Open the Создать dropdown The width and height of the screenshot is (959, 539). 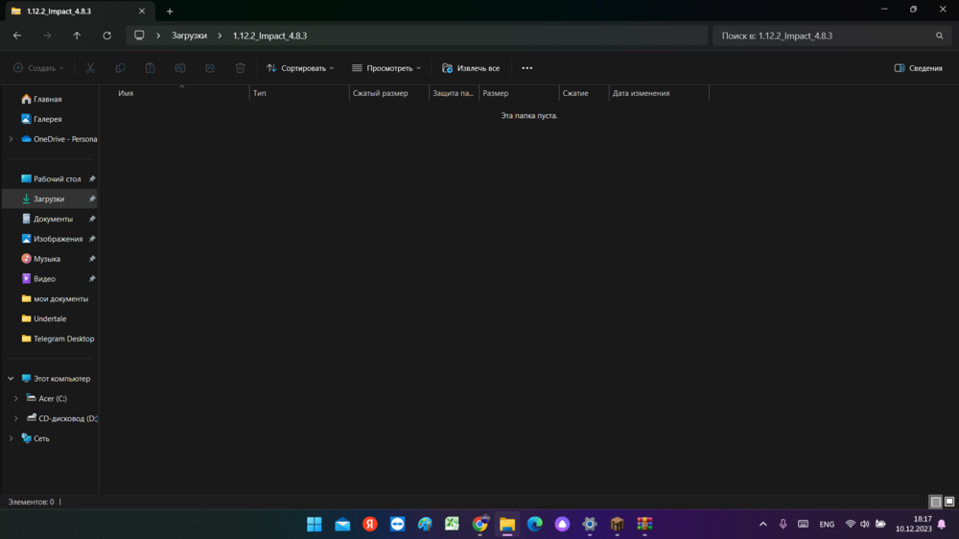click(x=38, y=68)
